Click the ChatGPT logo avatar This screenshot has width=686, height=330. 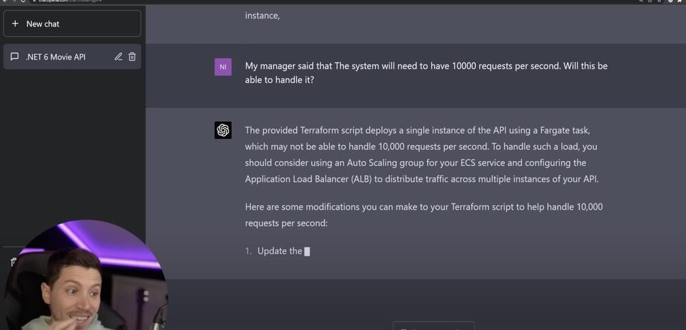click(223, 130)
